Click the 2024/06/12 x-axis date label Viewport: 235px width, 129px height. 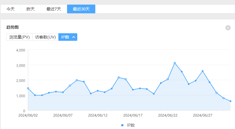pos(98,115)
